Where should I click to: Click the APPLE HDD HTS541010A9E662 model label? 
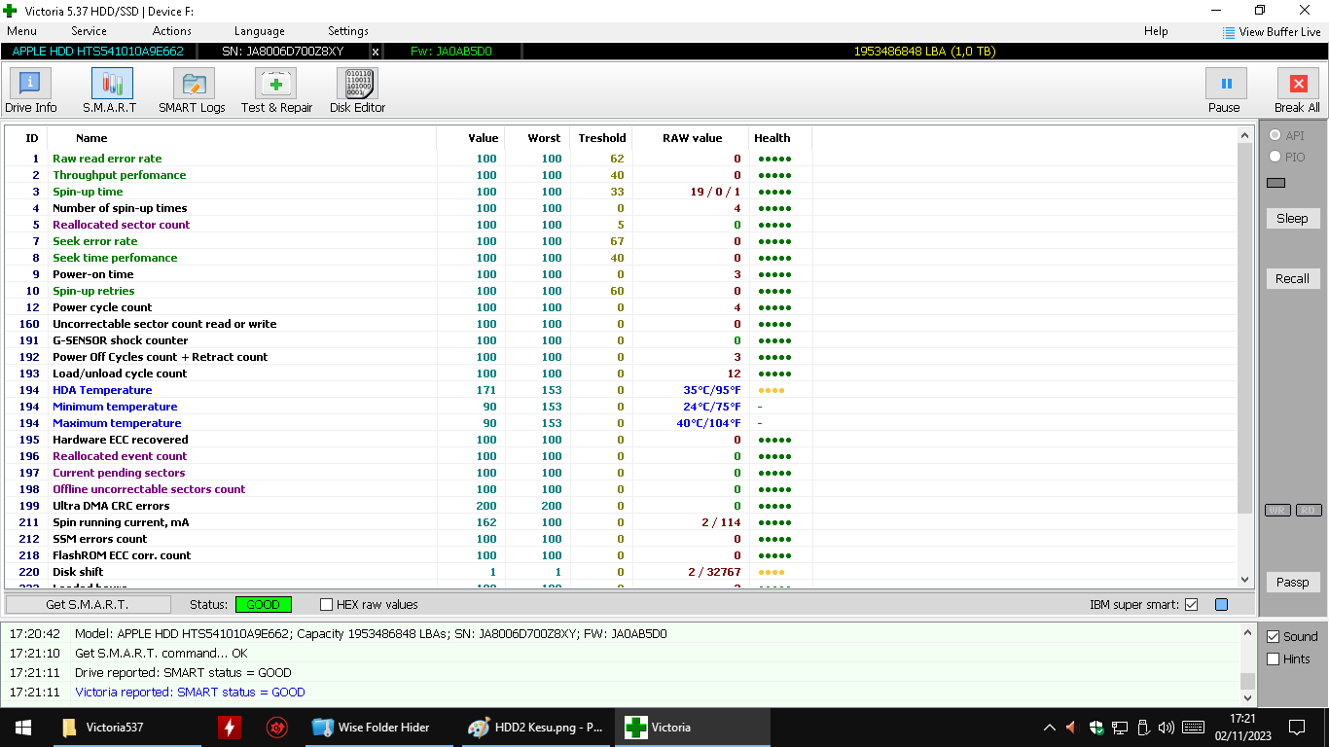pyautogui.click(x=97, y=52)
